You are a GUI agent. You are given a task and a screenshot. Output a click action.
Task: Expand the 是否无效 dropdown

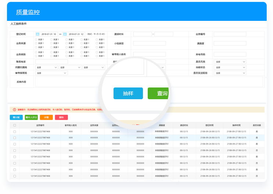(x=230, y=62)
